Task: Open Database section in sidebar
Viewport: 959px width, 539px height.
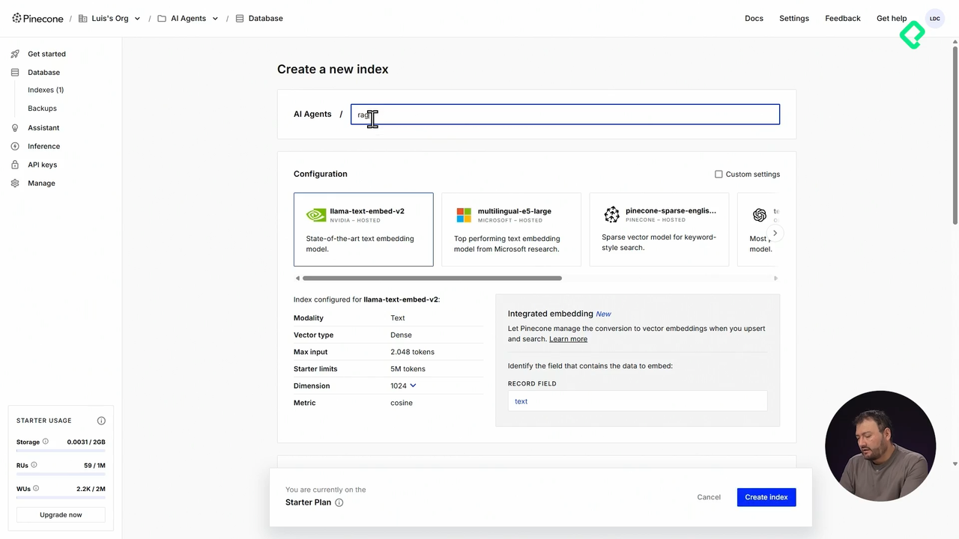Action: 43,73
